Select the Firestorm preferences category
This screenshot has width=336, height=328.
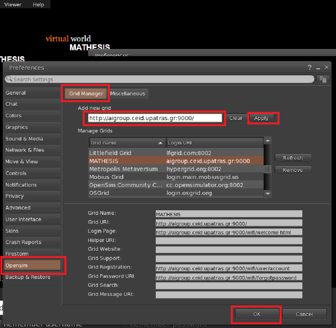click(32, 254)
